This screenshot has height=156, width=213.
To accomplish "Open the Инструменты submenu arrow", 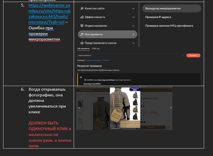I will click(x=133, y=34).
